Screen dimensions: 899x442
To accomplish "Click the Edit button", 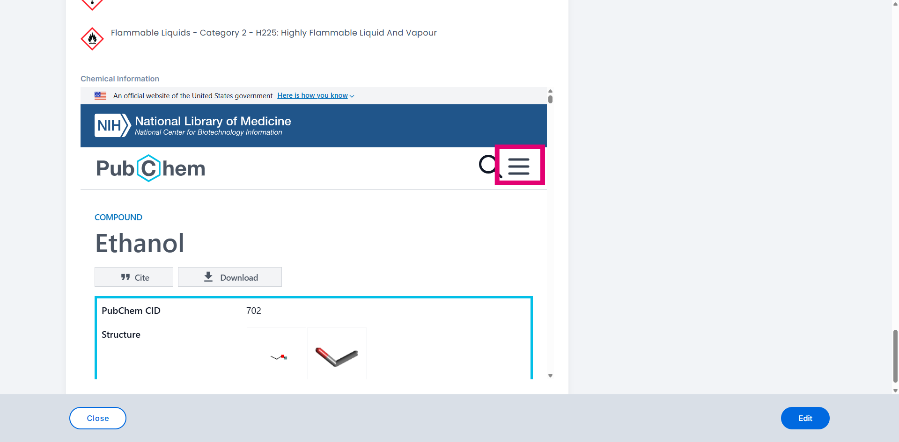I will [805, 418].
